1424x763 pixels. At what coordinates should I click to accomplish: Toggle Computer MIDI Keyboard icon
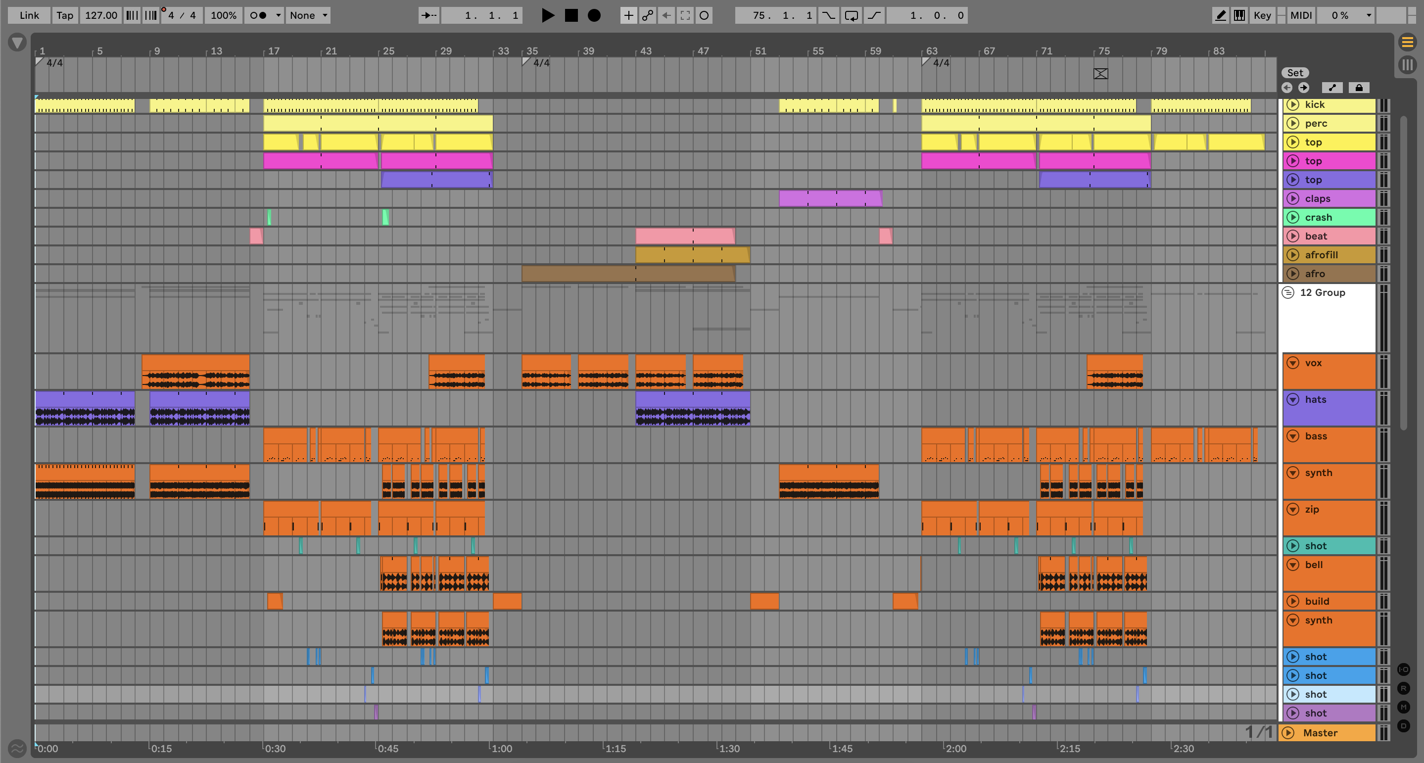pyautogui.click(x=1239, y=15)
